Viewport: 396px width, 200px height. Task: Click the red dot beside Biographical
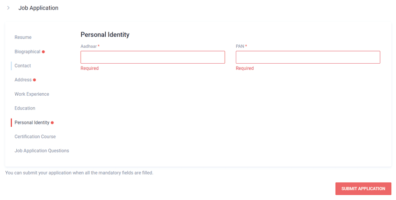44,52
